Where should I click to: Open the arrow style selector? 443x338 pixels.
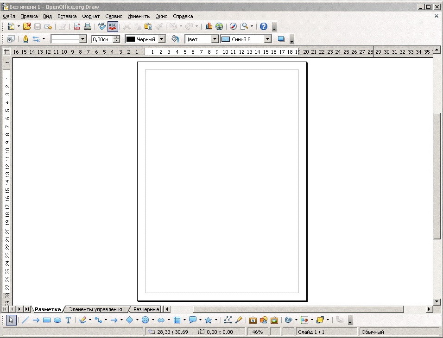(x=36, y=39)
